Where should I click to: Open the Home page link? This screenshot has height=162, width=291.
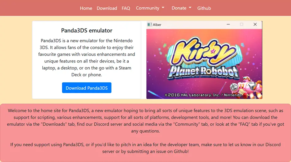(86, 8)
